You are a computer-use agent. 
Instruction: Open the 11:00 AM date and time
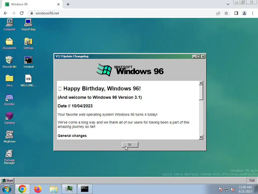245,189
